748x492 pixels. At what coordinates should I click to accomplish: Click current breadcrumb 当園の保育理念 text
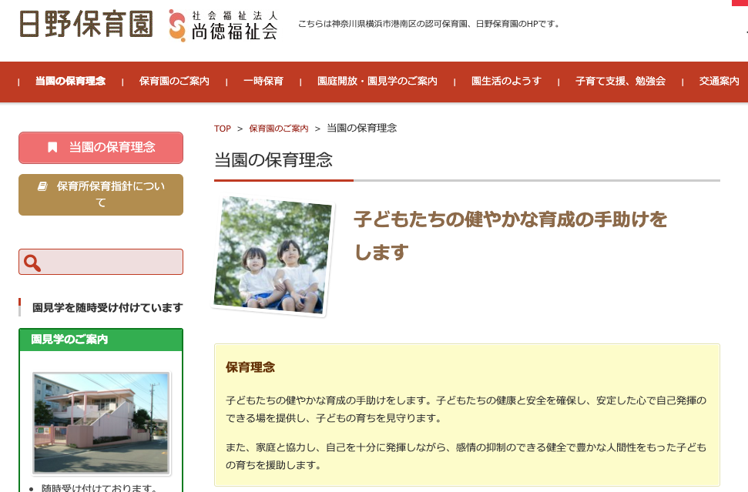coord(361,129)
